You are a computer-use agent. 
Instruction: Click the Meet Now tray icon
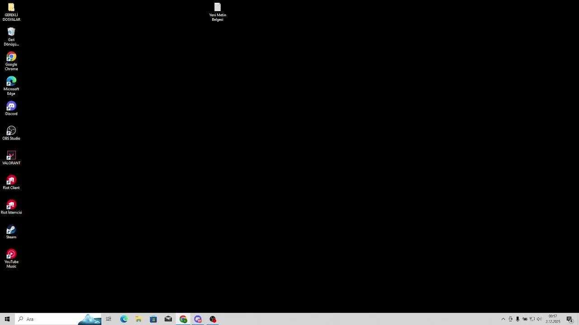click(x=511, y=319)
